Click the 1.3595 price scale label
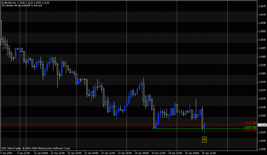Image resolution: width=267 pixels, height=155 pixels. [x=262, y=23]
